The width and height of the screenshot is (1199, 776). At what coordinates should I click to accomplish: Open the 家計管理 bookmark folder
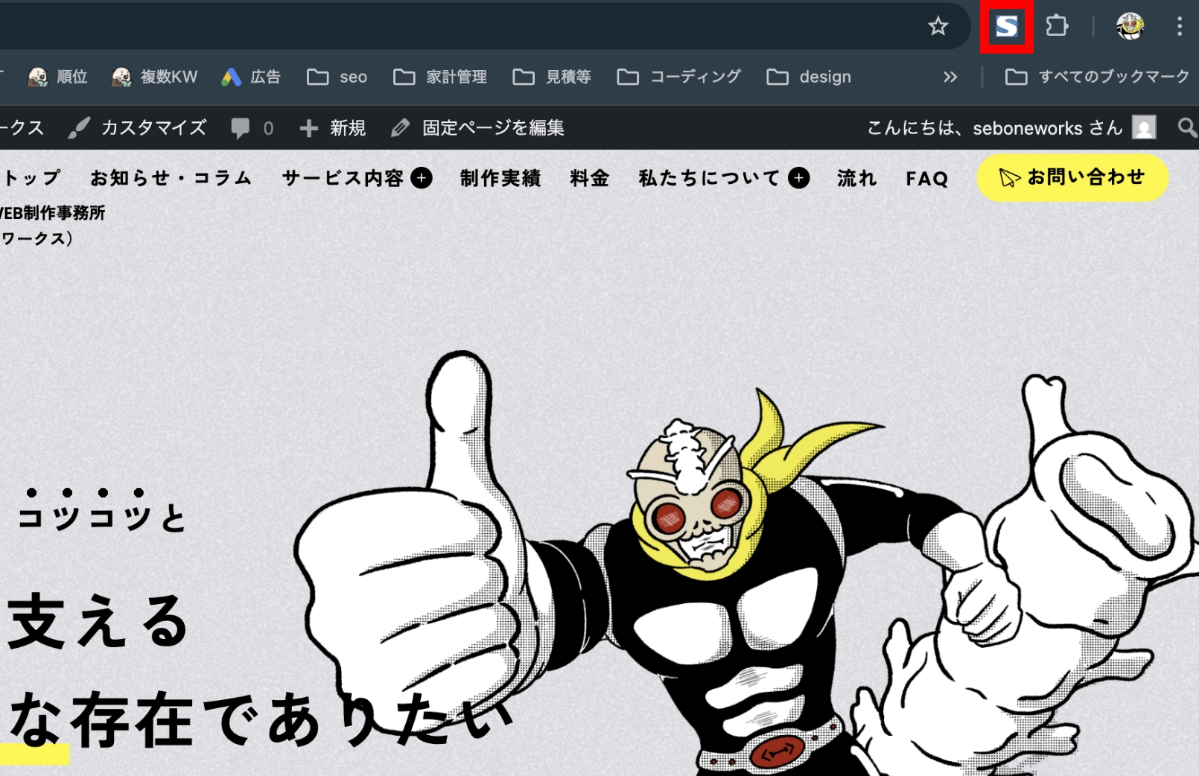440,77
